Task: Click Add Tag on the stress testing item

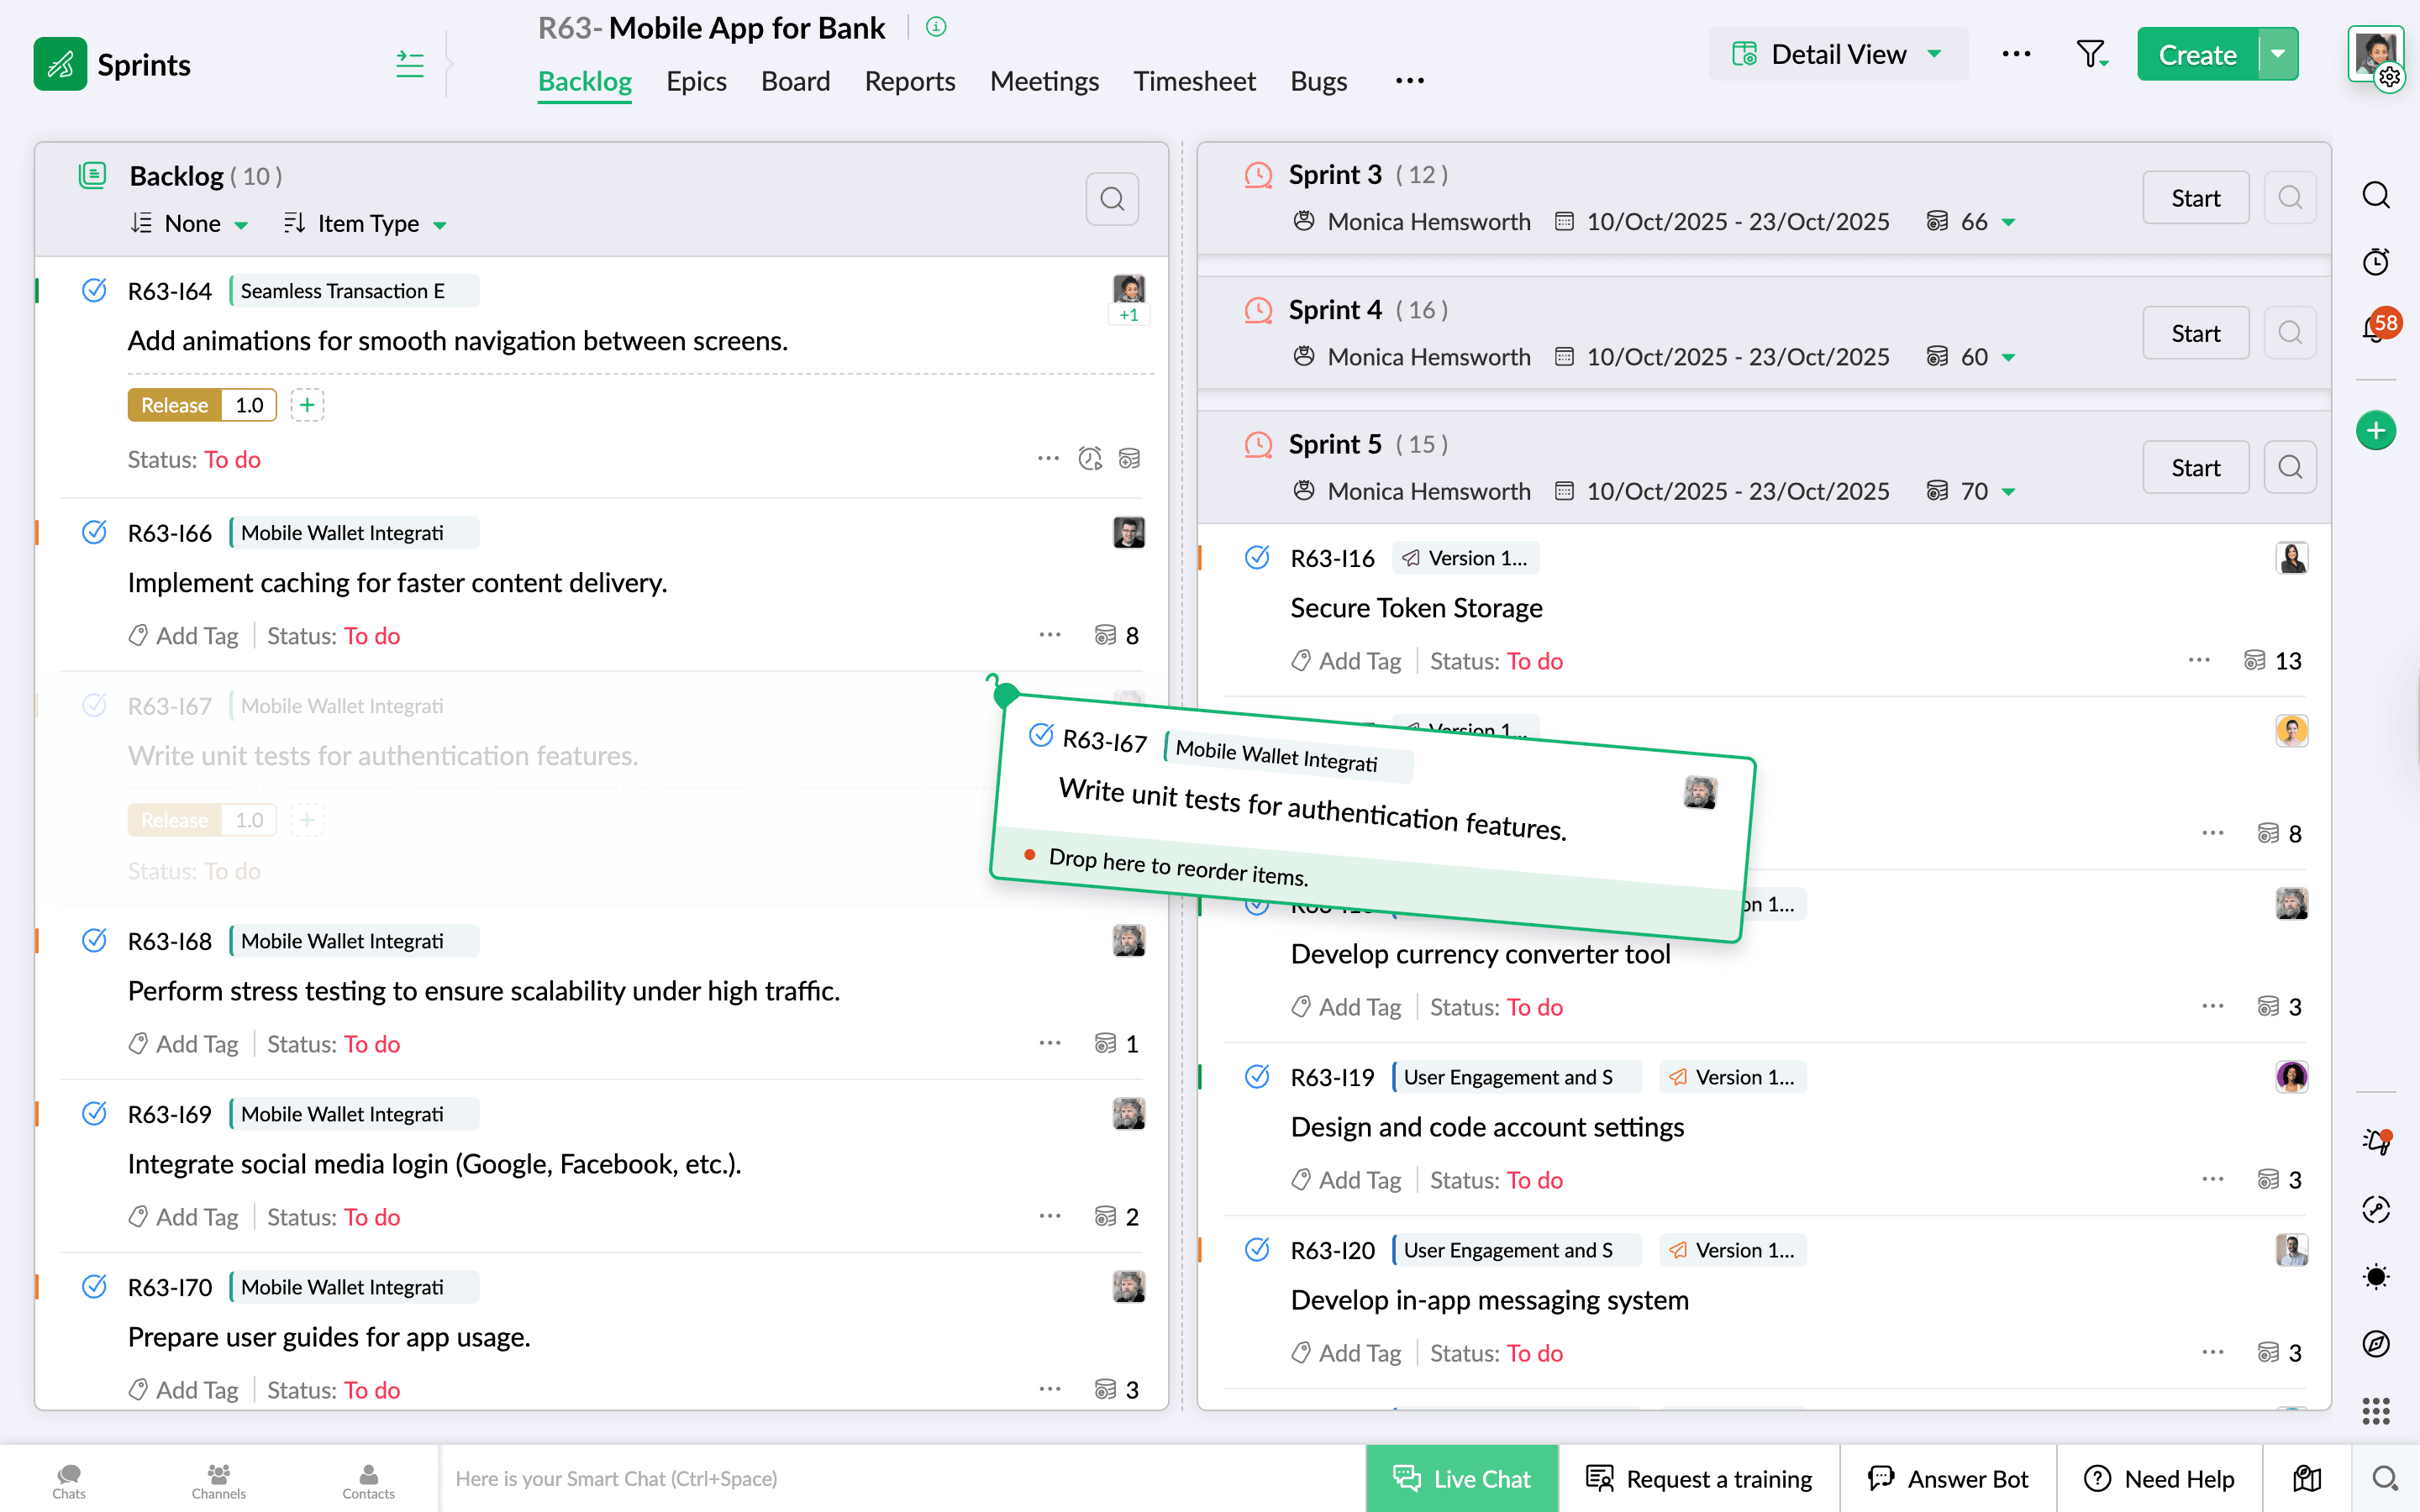Action: (x=196, y=1043)
